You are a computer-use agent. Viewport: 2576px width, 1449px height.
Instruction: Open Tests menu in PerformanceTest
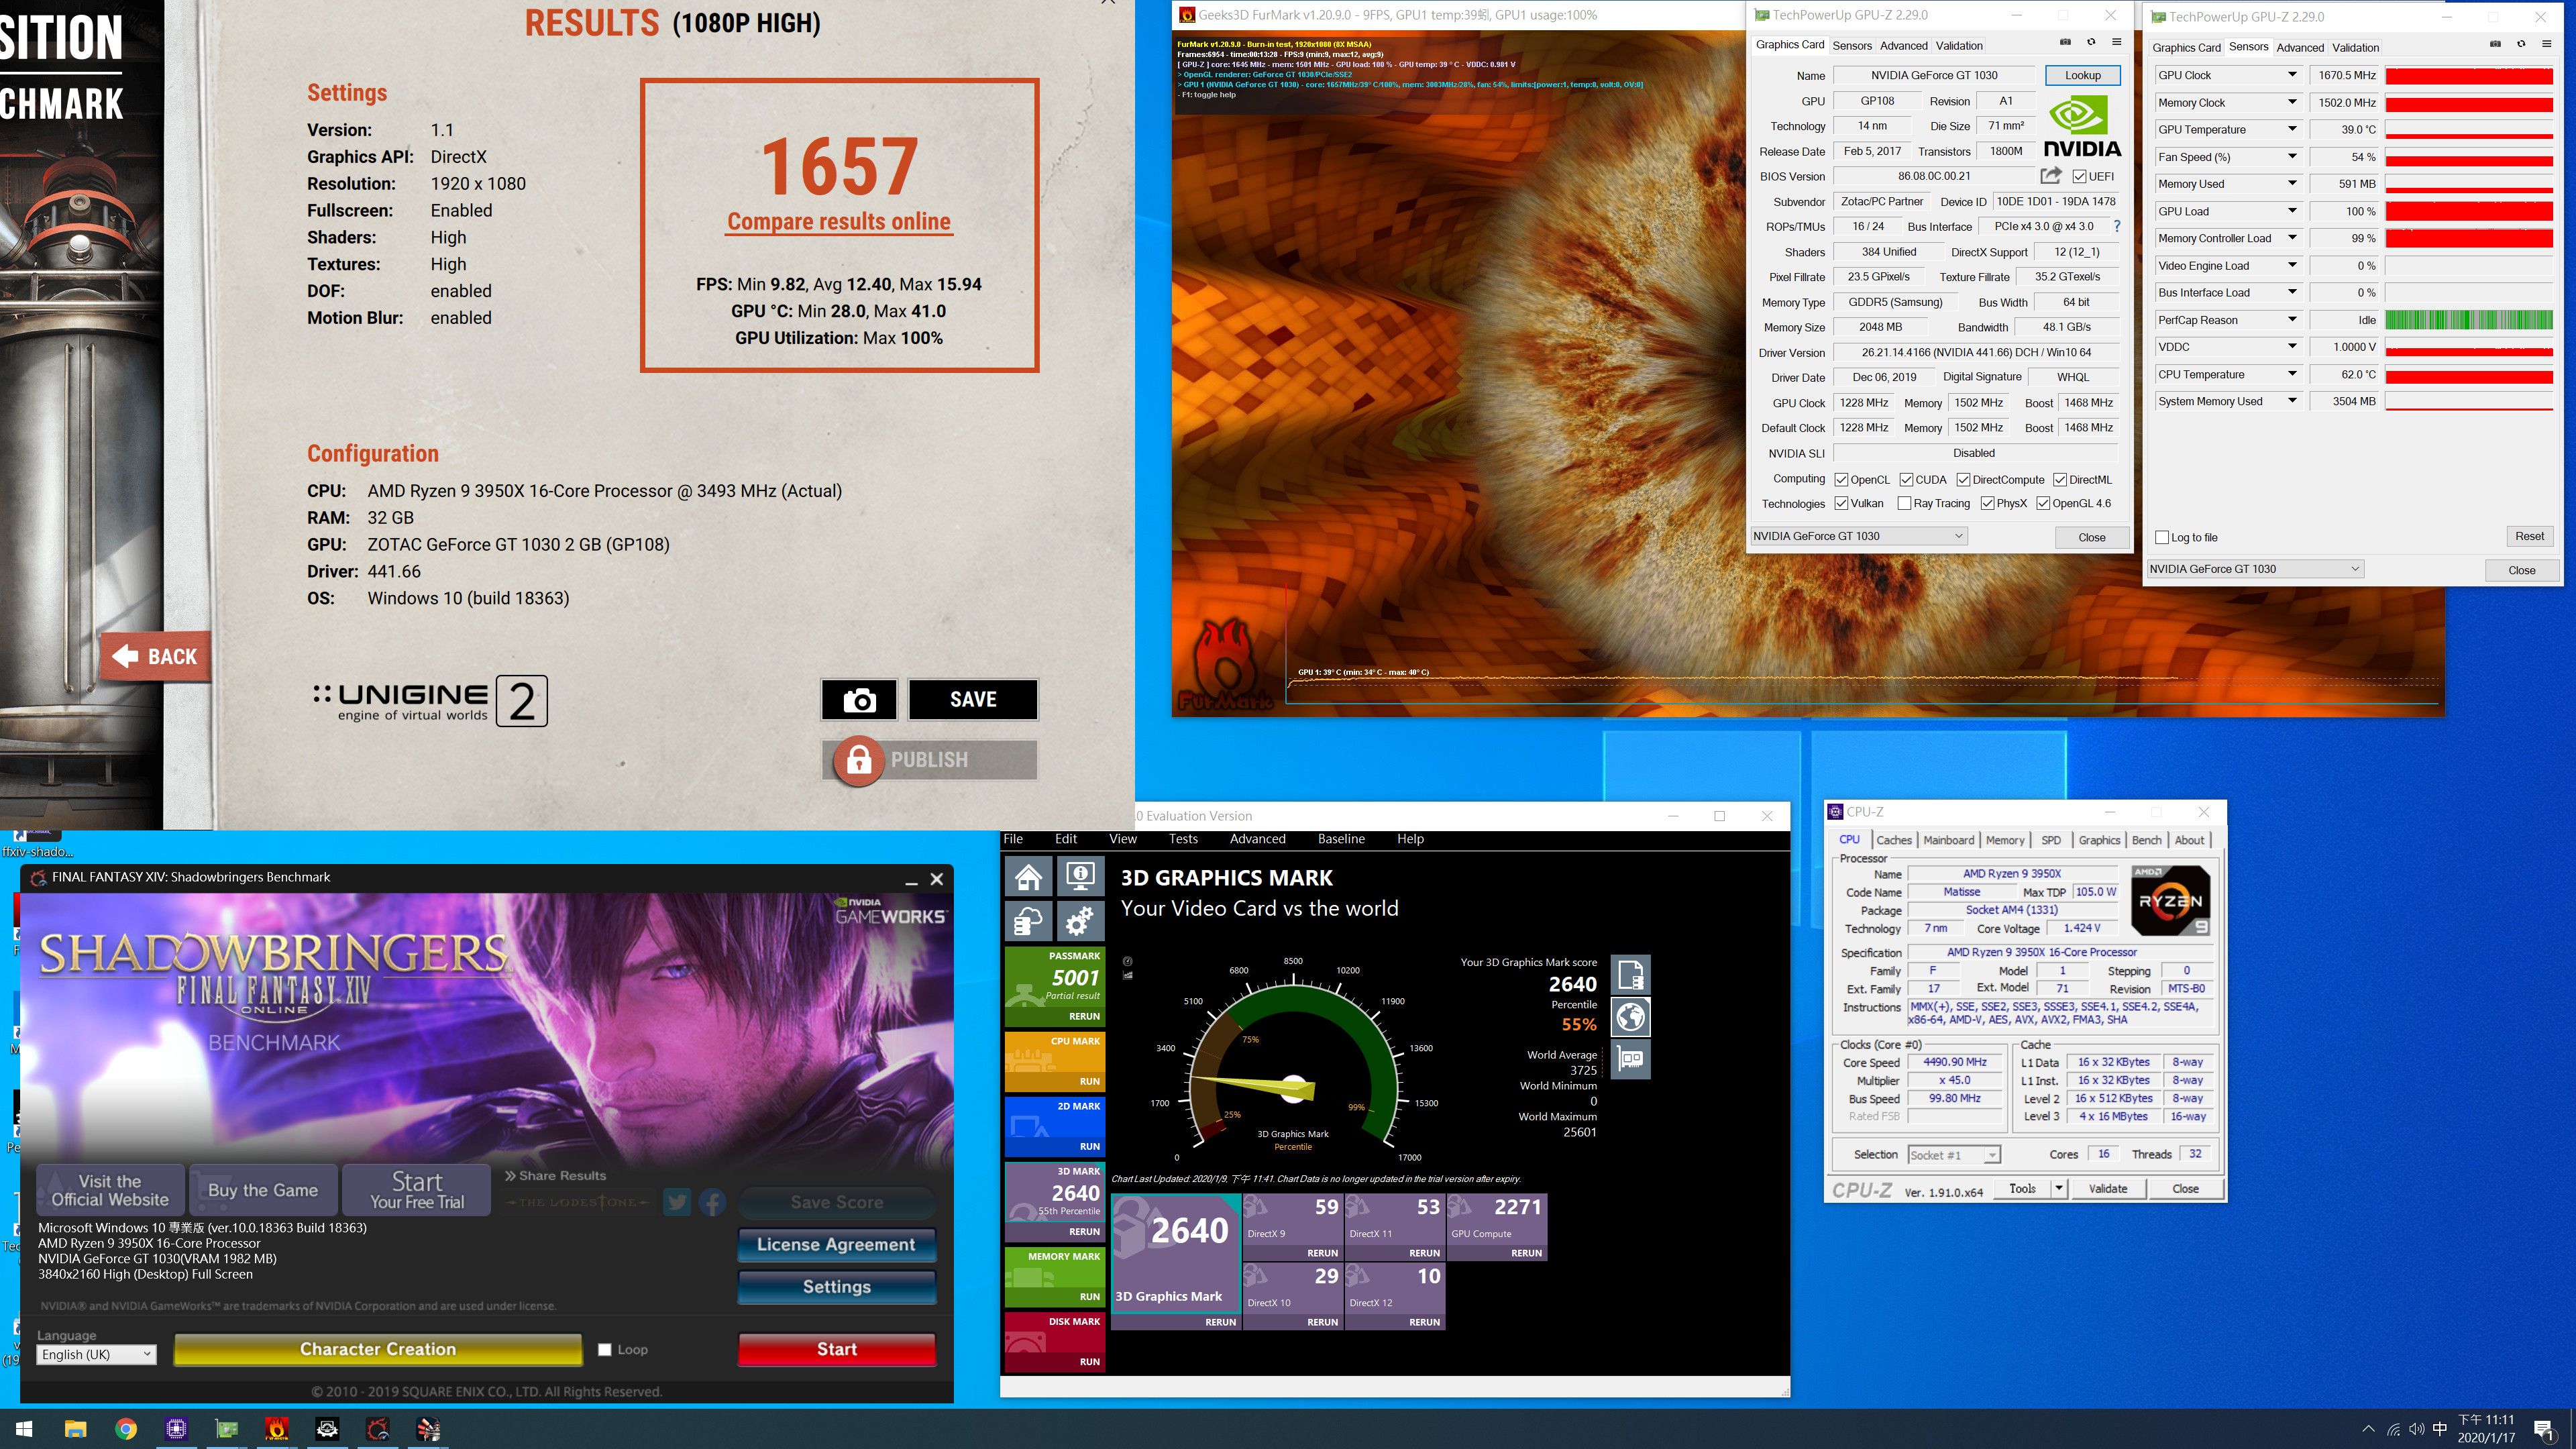1183,839
